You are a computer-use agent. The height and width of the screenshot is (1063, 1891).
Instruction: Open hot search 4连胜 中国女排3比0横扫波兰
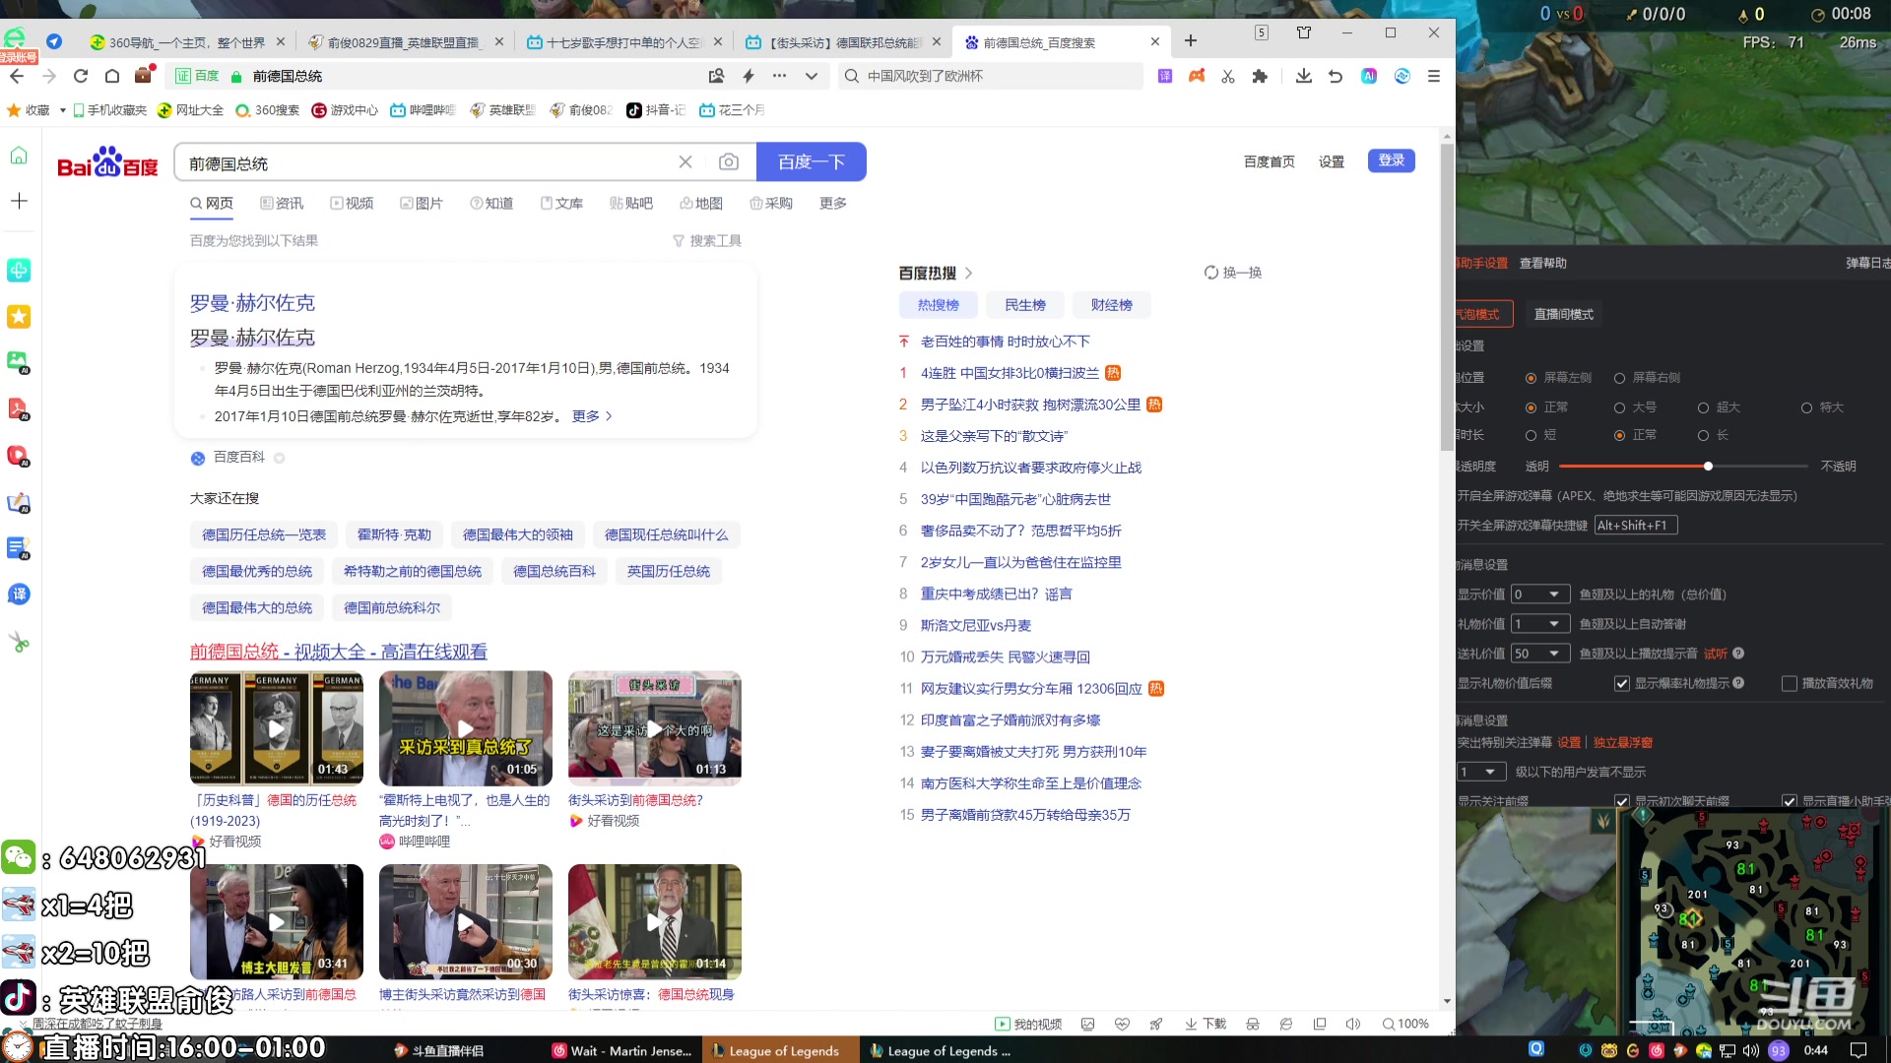(1010, 373)
